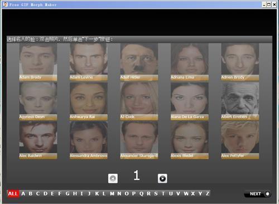Viewport: 279px width, 204px height.
Task: Select the Alexis Bledel photo
Action: [x=190, y=140]
